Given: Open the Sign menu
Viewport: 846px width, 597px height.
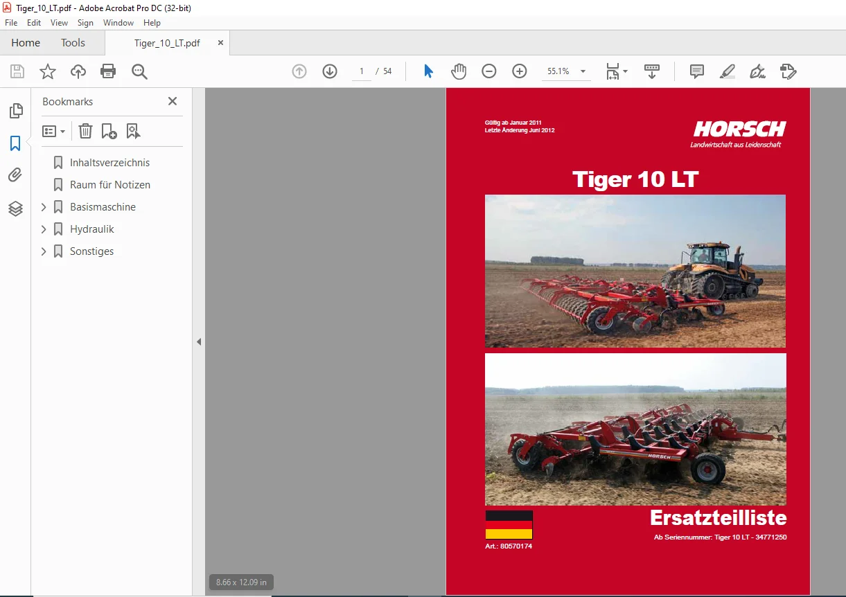Looking at the screenshot, I should [x=85, y=23].
